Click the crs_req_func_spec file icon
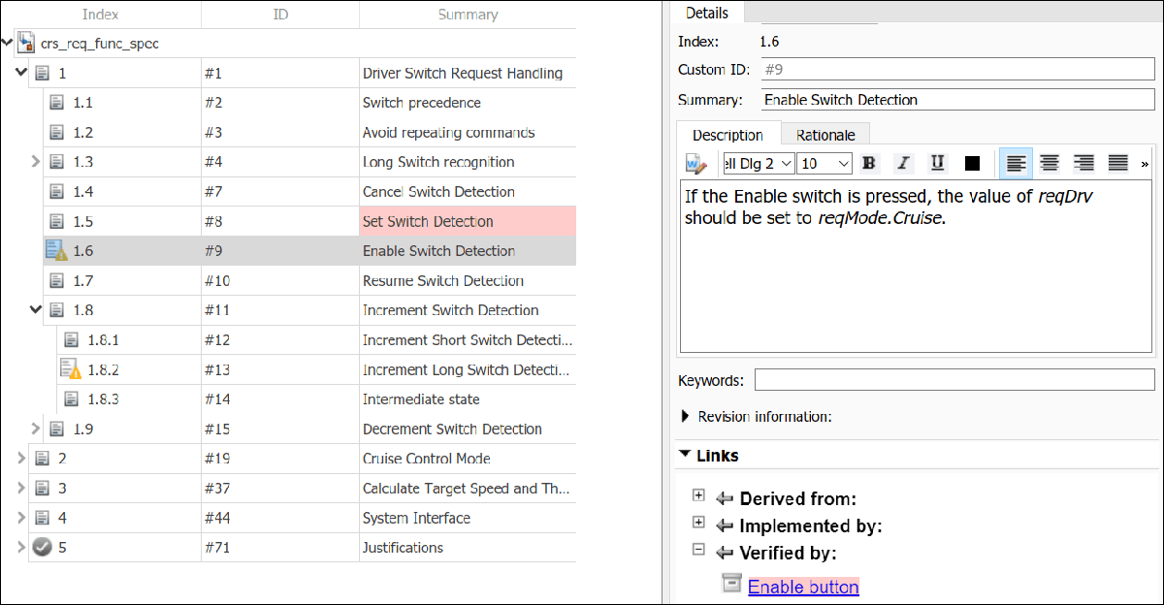This screenshot has width=1164, height=605. pyautogui.click(x=27, y=44)
